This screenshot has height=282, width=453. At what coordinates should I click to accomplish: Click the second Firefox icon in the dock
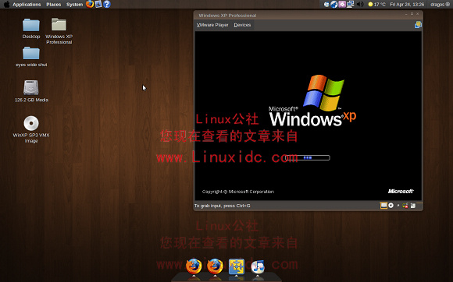click(x=215, y=266)
